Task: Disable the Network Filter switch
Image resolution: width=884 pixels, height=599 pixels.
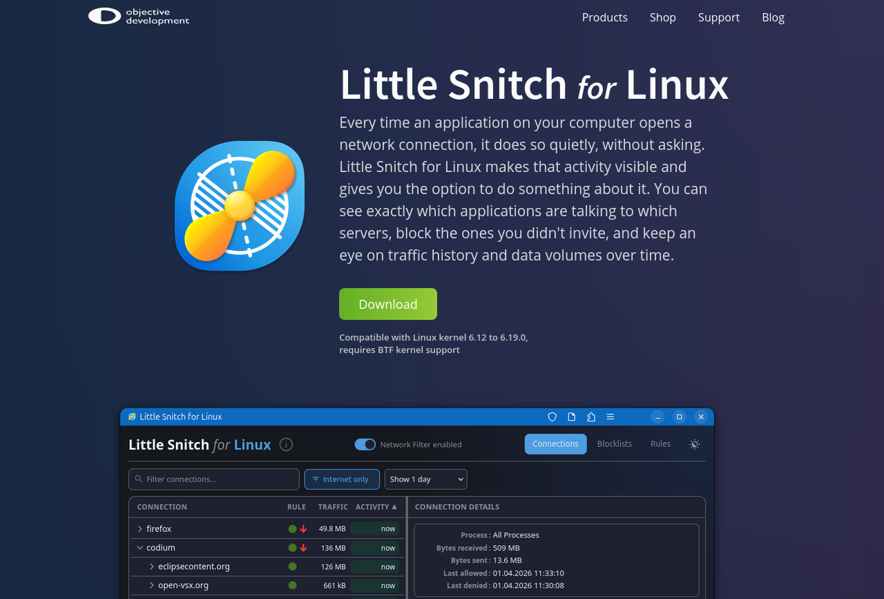Action: tap(365, 444)
